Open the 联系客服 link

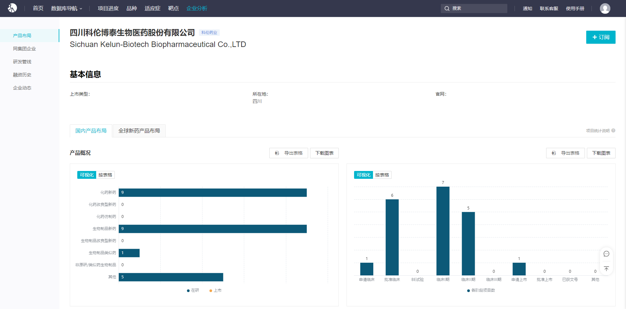(x=549, y=8)
